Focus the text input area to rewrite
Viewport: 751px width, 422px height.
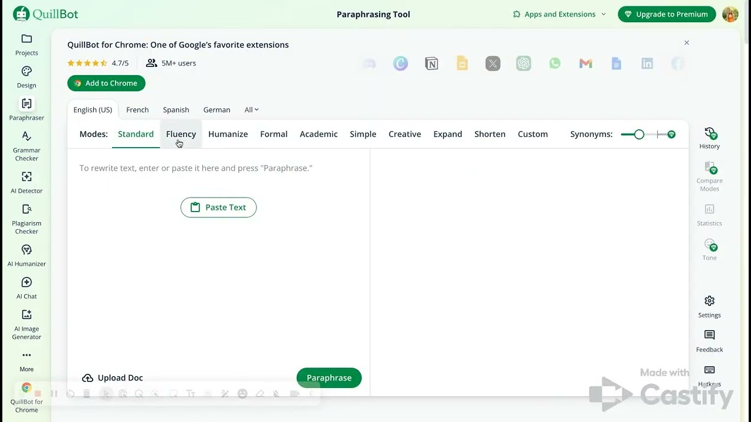[x=218, y=168]
